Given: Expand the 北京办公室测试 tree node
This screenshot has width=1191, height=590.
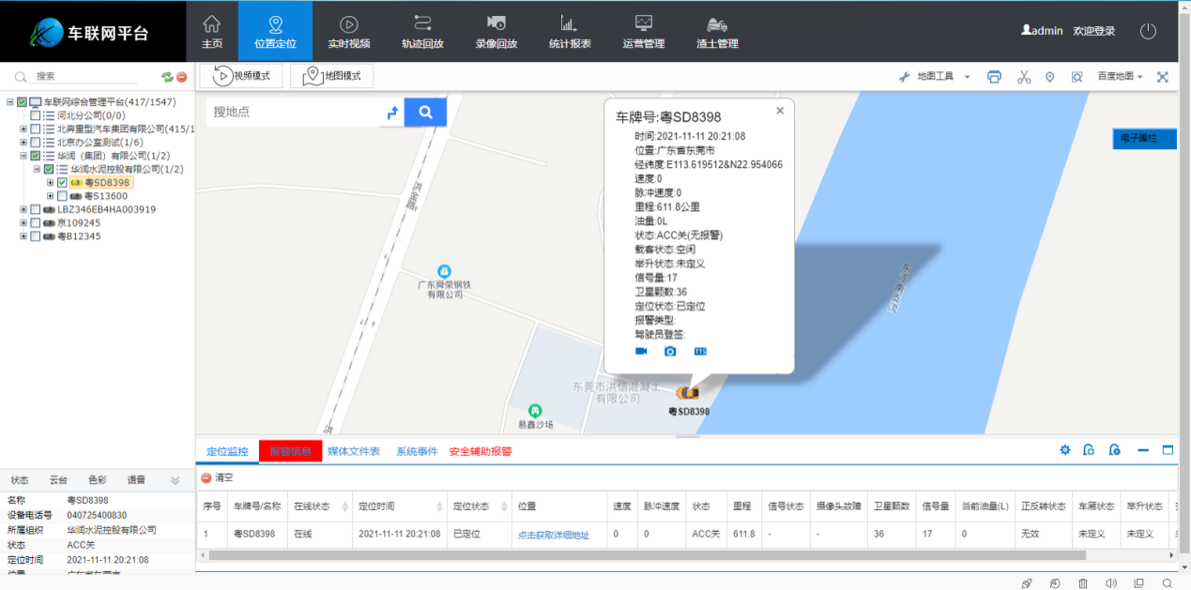Looking at the screenshot, I should click(23, 143).
